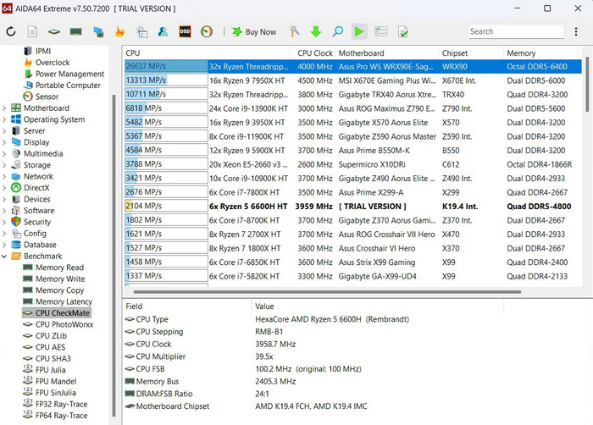Click the blank page report icon

click(x=32, y=32)
